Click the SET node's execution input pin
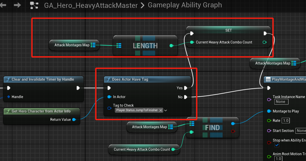The width and height of the screenshot is (306, 161). click(192, 33)
